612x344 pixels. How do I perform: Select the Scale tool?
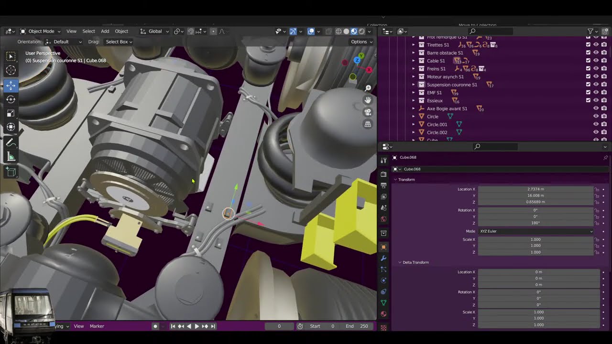click(x=11, y=113)
